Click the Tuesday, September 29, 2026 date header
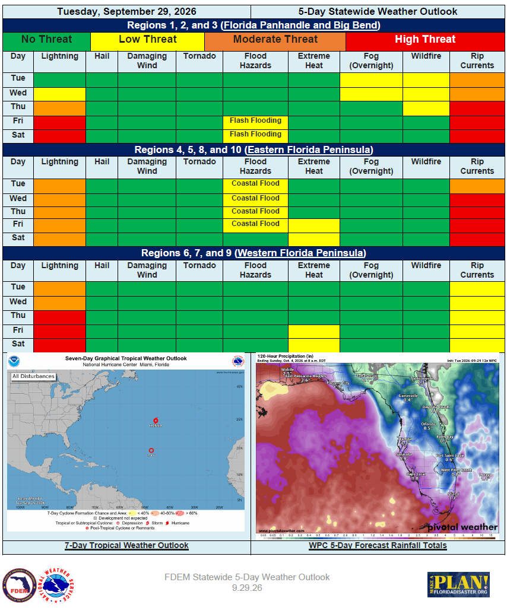The height and width of the screenshot is (614, 507). point(126,12)
